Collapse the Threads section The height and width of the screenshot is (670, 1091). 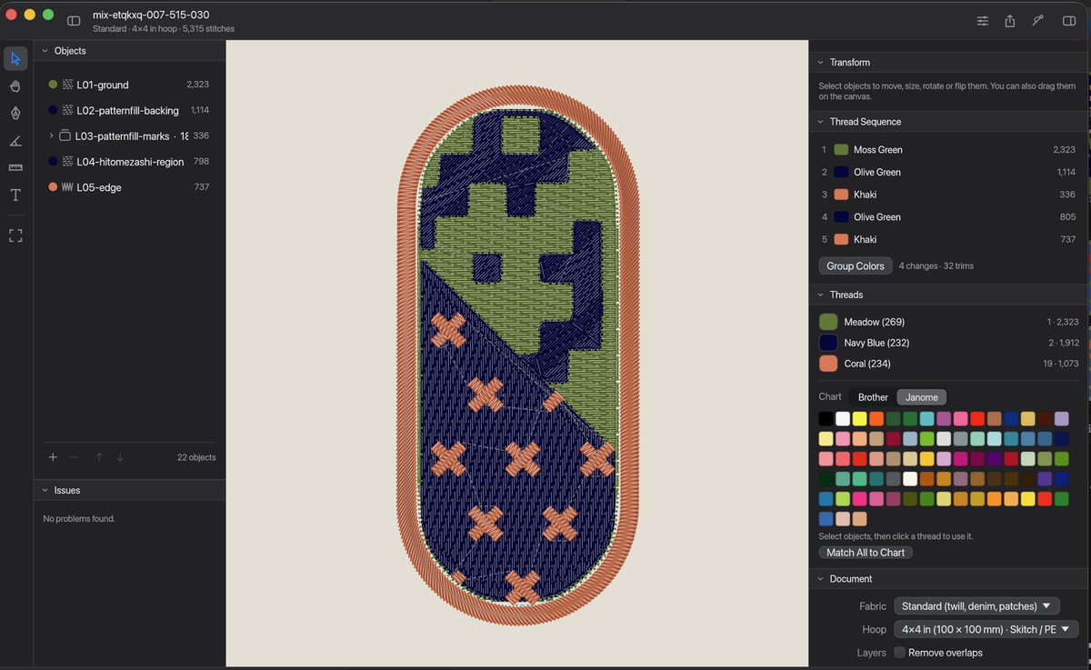(820, 295)
